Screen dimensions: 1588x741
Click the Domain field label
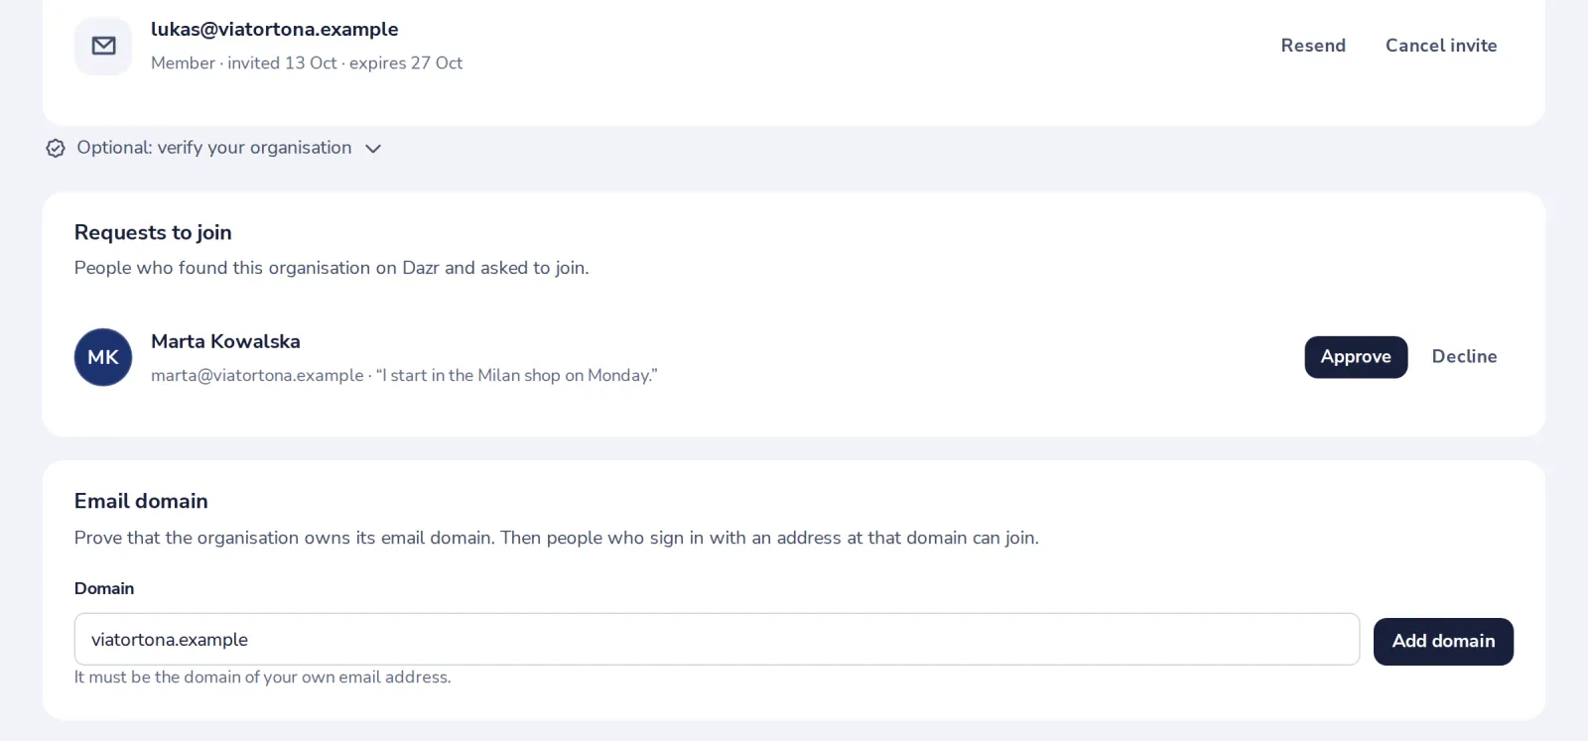tap(104, 588)
